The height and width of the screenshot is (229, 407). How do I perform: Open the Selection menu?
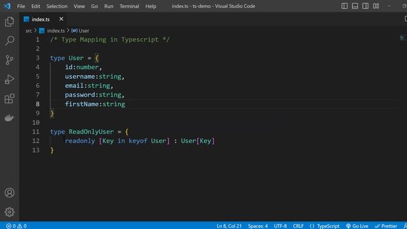57,6
